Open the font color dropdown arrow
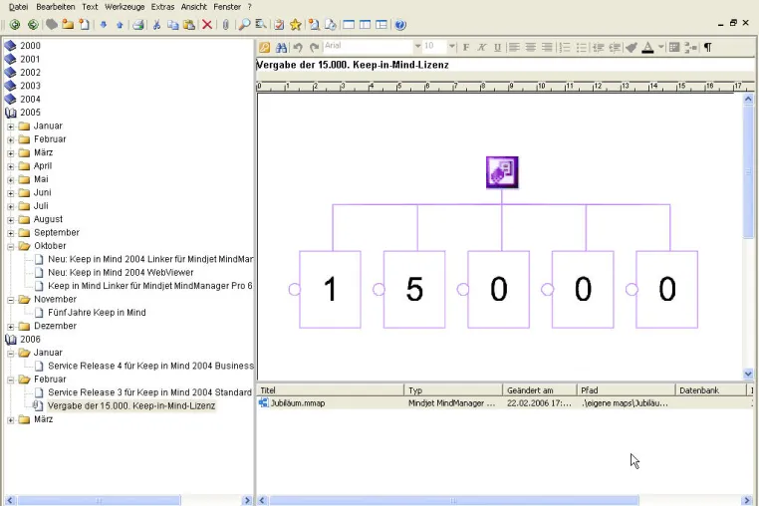The image size is (759, 506). click(x=660, y=47)
